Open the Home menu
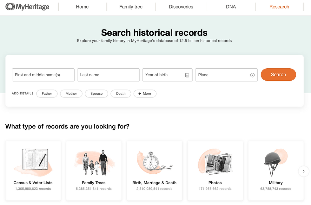 (x=82, y=7)
